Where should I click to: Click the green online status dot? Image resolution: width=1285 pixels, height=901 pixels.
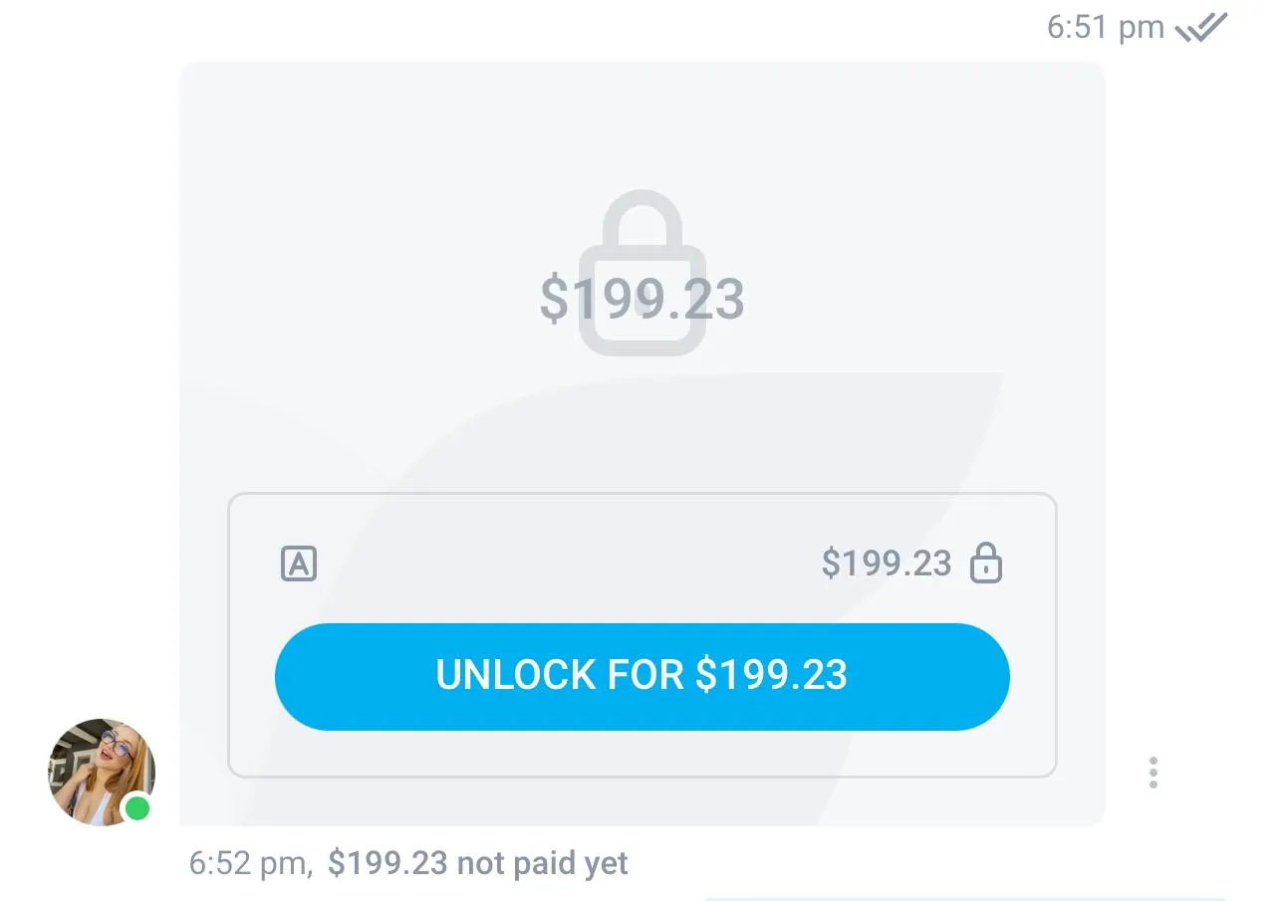[x=137, y=807]
